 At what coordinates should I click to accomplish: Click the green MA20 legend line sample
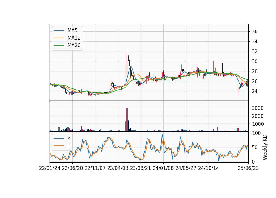[59, 46]
